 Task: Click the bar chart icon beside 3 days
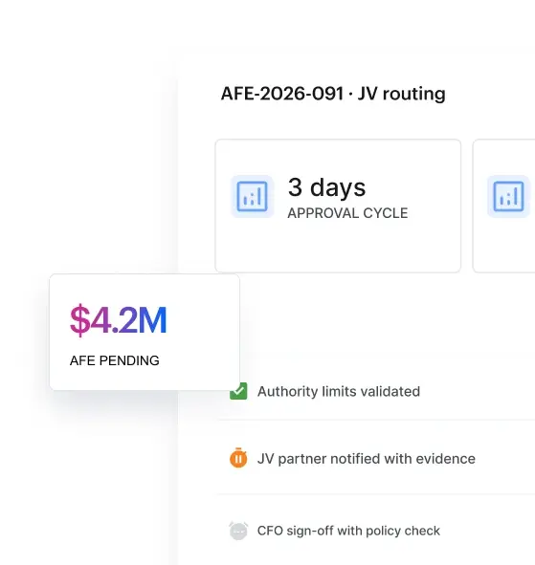coord(252,196)
